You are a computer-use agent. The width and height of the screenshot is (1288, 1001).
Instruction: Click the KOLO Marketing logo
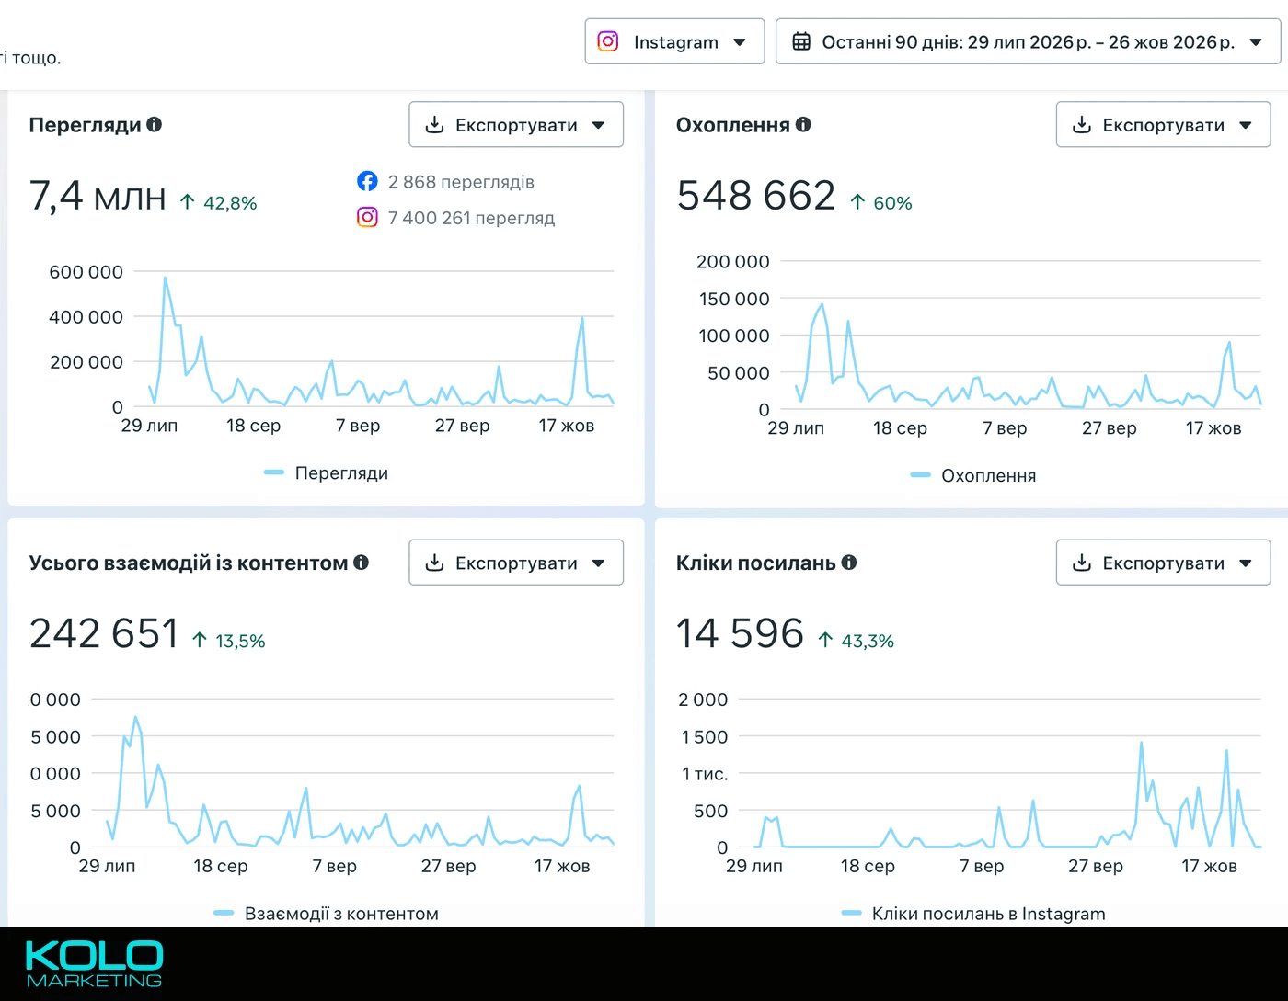[x=94, y=963]
